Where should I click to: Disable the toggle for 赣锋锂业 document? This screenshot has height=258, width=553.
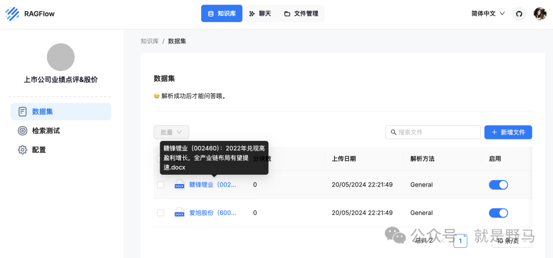(x=498, y=184)
